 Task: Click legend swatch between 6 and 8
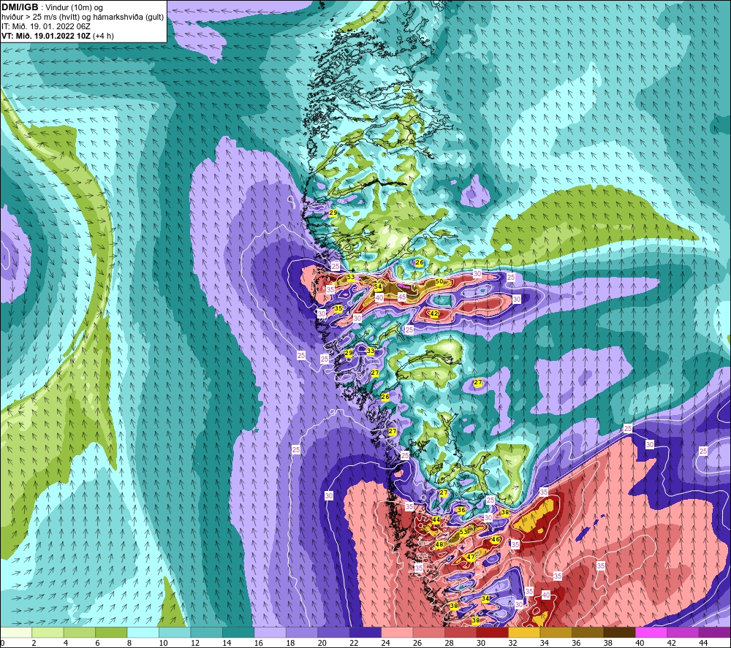tap(111, 632)
